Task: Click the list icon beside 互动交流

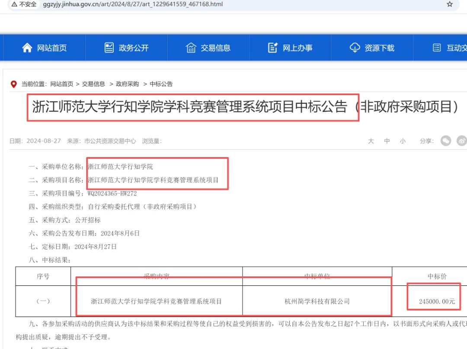Action: [x=437, y=48]
